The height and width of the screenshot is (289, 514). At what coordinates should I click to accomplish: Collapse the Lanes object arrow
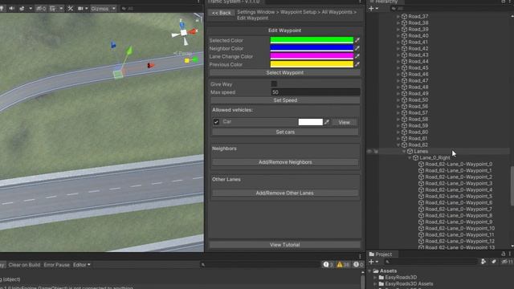coord(404,152)
